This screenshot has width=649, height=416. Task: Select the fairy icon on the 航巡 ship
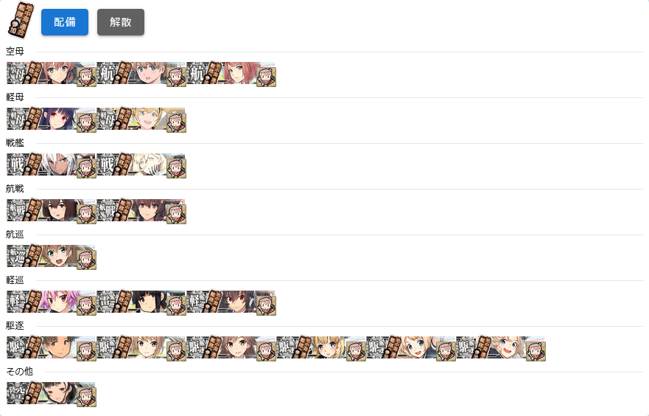[x=87, y=260]
